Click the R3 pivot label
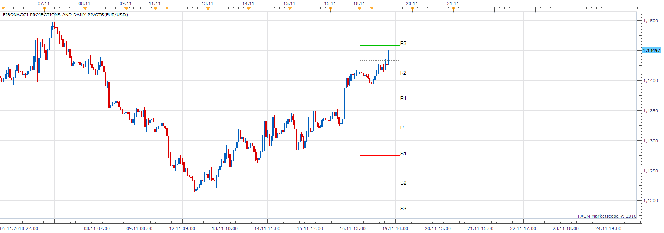The width and height of the screenshot is (664, 233). click(403, 44)
